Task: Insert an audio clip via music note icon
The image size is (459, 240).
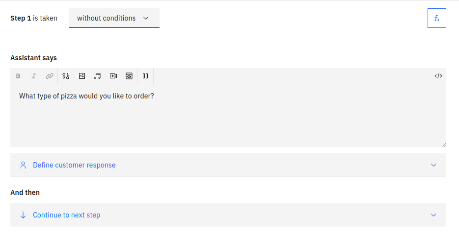Action: (x=98, y=76)
